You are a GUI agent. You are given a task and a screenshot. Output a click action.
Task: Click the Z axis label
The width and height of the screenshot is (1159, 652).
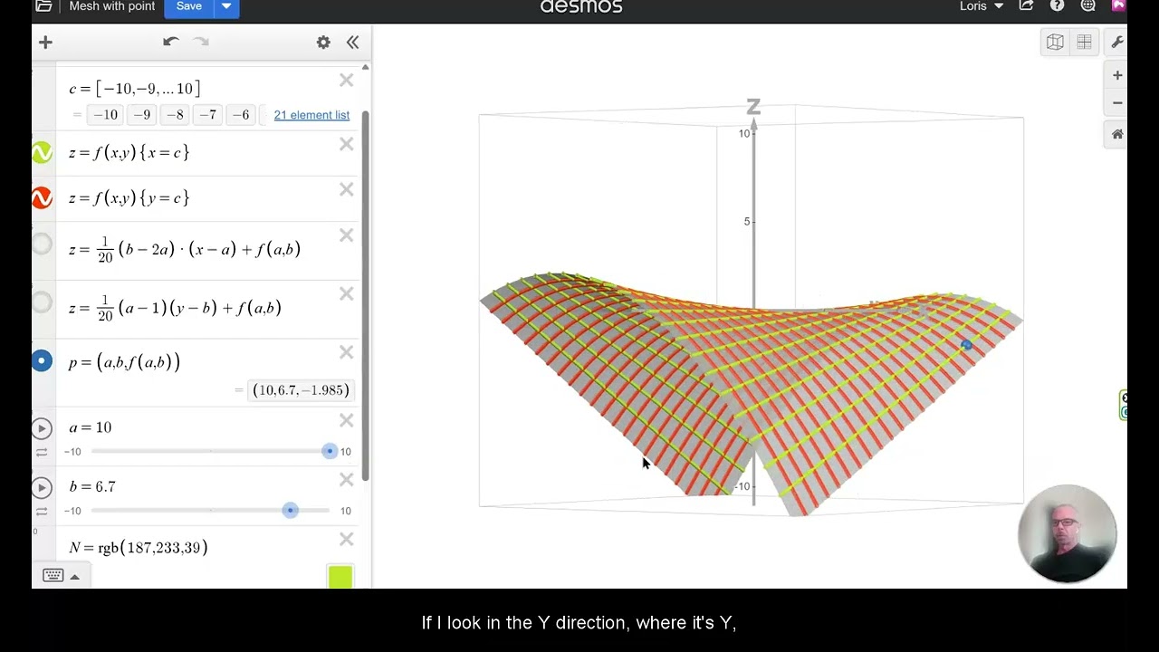[x=753, y=108]
